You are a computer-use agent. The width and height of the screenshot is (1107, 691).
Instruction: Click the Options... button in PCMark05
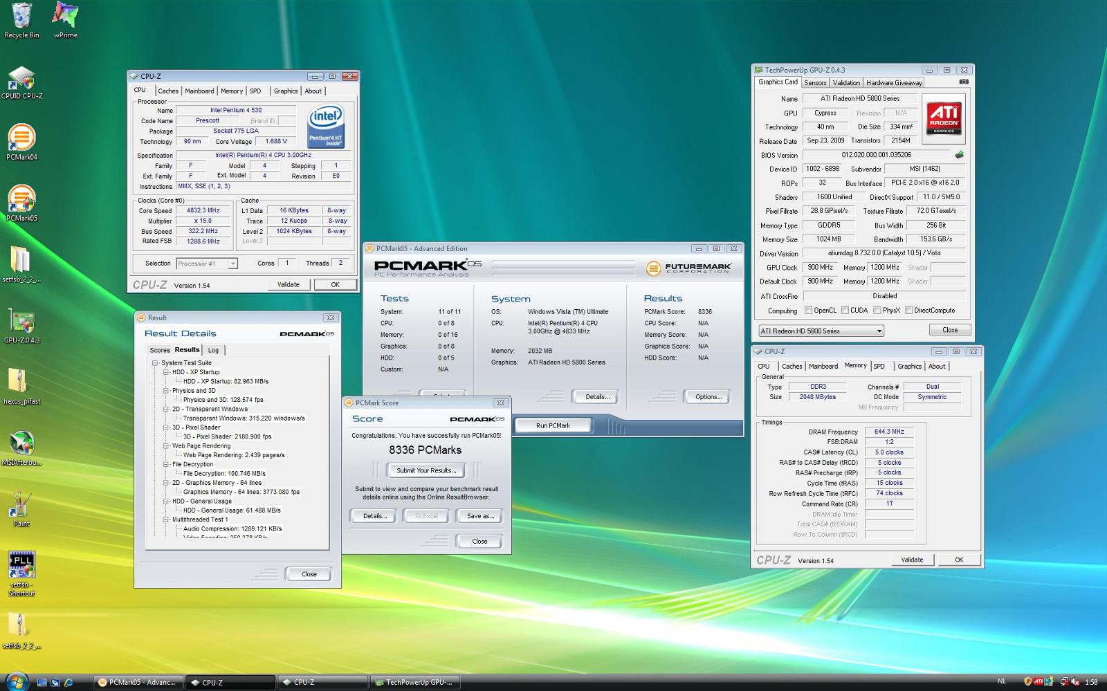(x=708, y=397)
